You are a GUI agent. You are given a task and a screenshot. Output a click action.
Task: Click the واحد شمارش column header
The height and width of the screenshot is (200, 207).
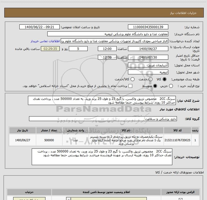(76, 130)
